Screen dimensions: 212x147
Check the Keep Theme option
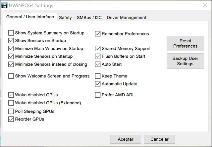click(98, 76)
